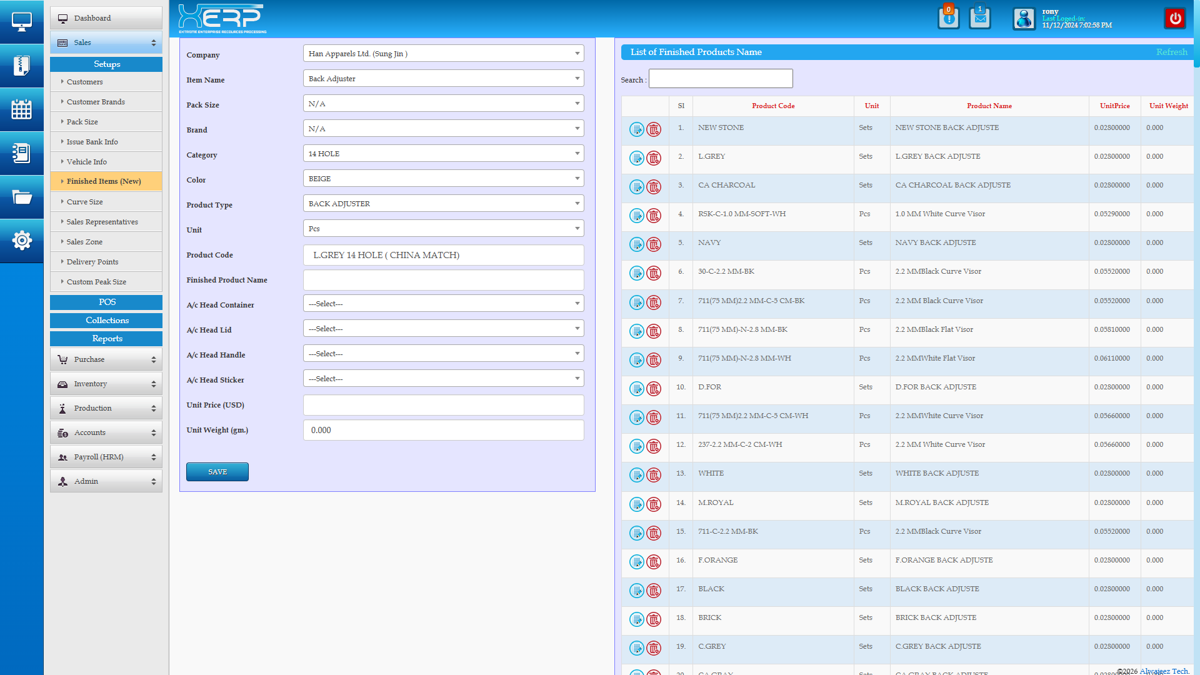
Task: Click delete icon for NAVY row
Action: [x=653, y=244]
